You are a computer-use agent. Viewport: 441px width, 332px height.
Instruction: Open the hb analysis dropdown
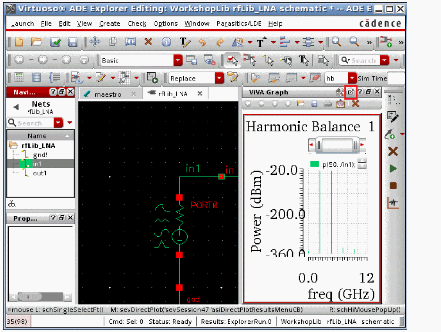click(x=352, y=78)
